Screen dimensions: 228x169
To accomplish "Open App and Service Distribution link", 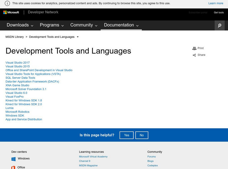I will click(x=24, y=119).
